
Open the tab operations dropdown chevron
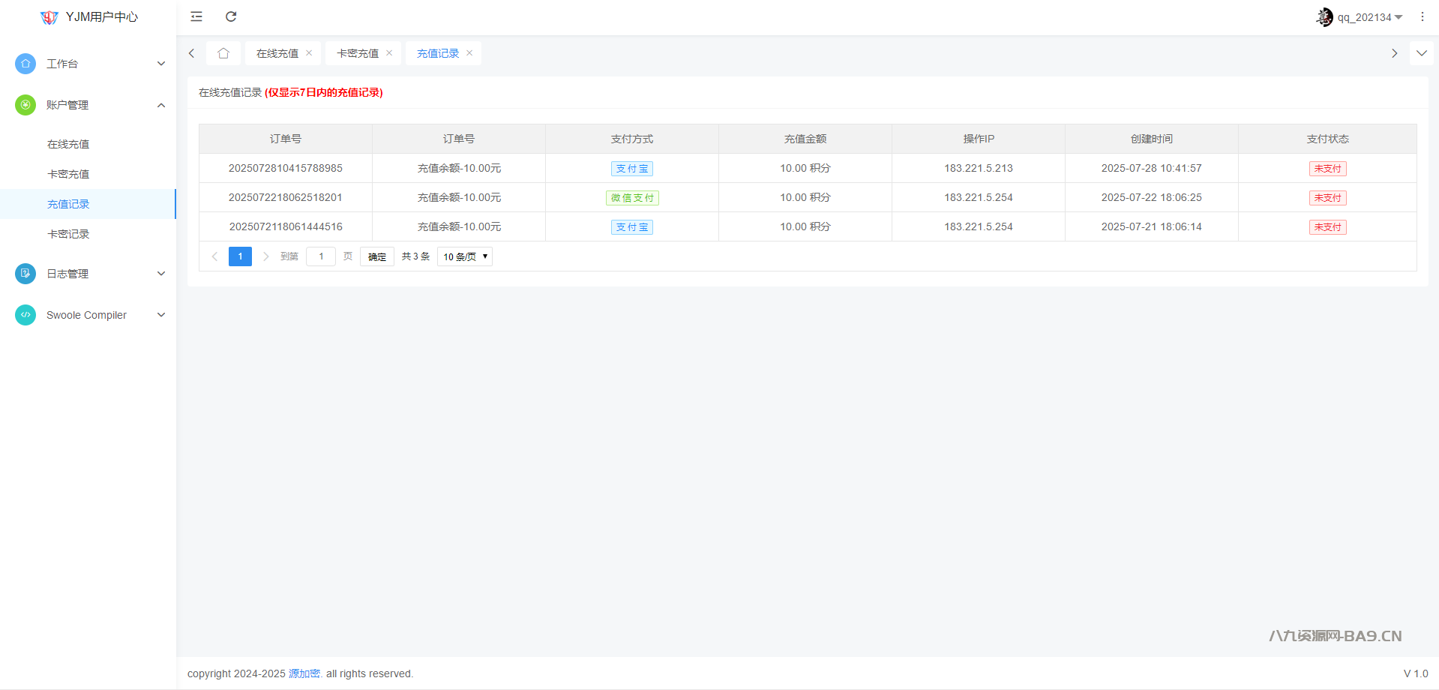1421,53
